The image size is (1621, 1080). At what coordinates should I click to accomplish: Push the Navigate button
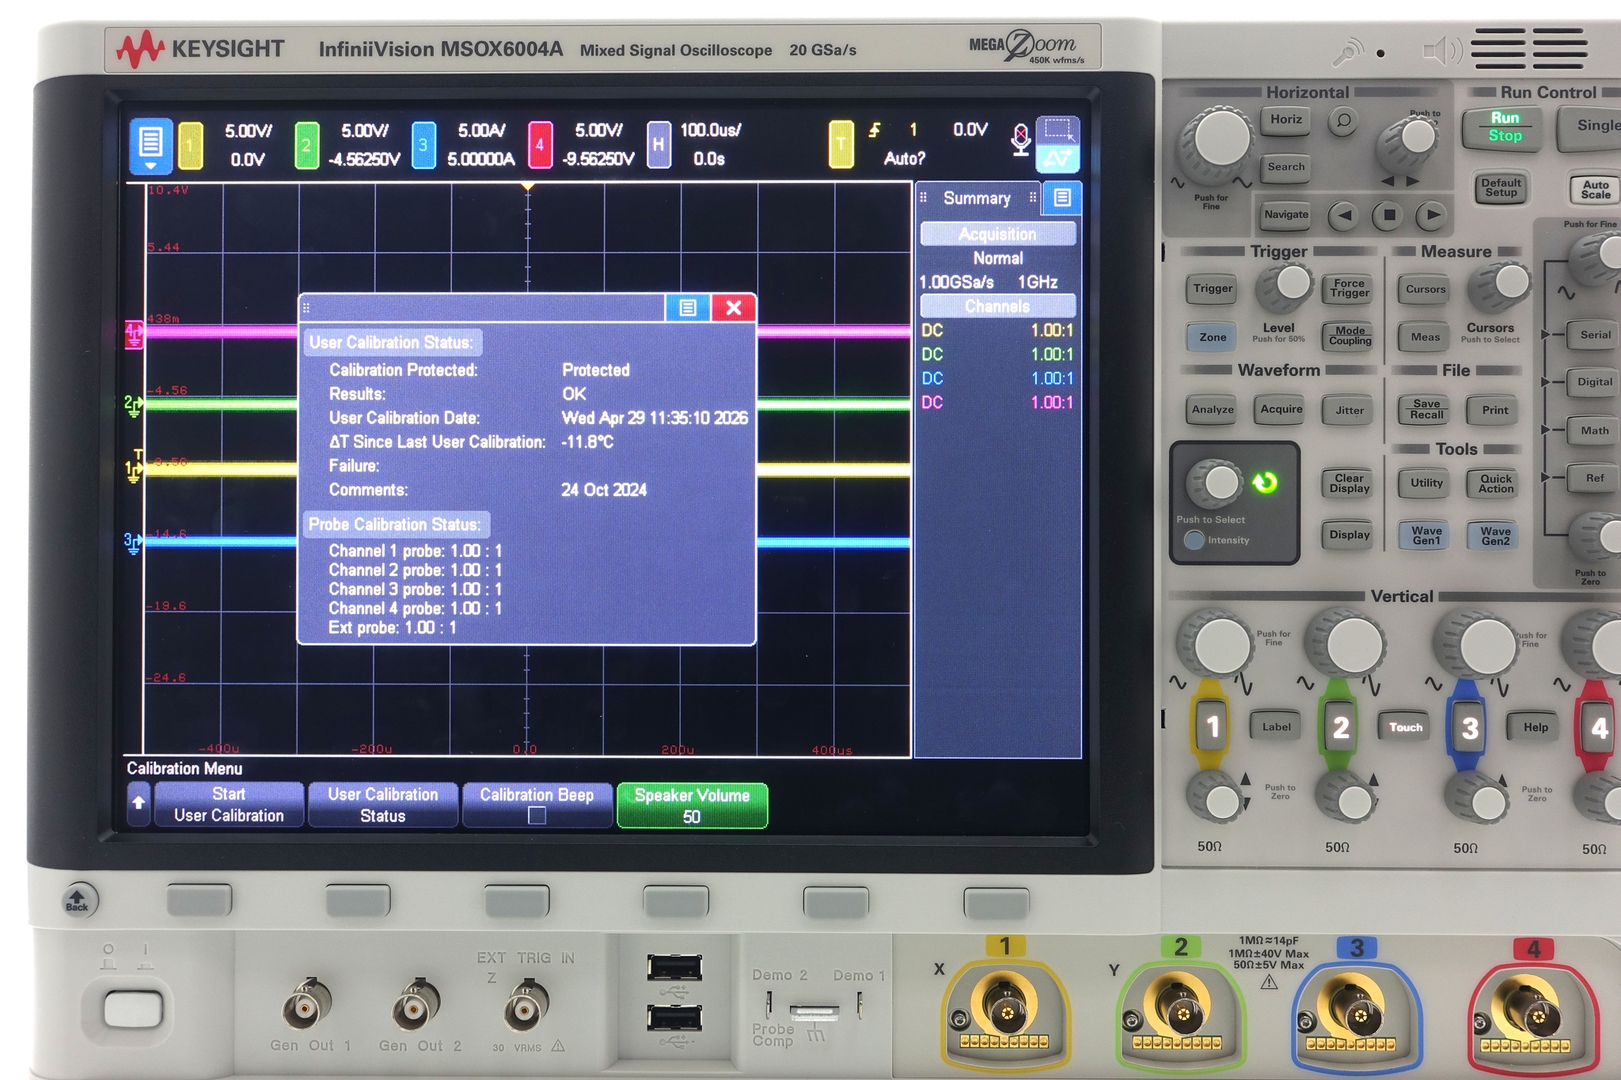[x=1285, y=215]
